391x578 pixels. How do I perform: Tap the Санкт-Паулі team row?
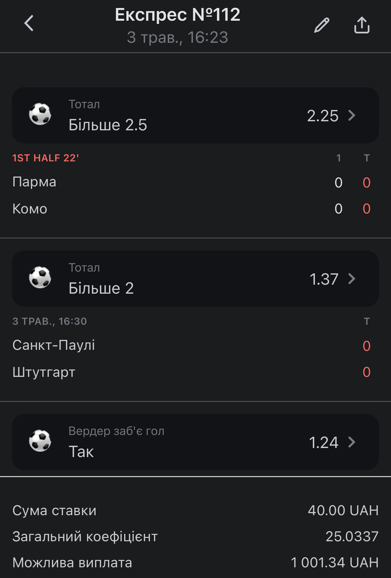click(x=195, y=345)
